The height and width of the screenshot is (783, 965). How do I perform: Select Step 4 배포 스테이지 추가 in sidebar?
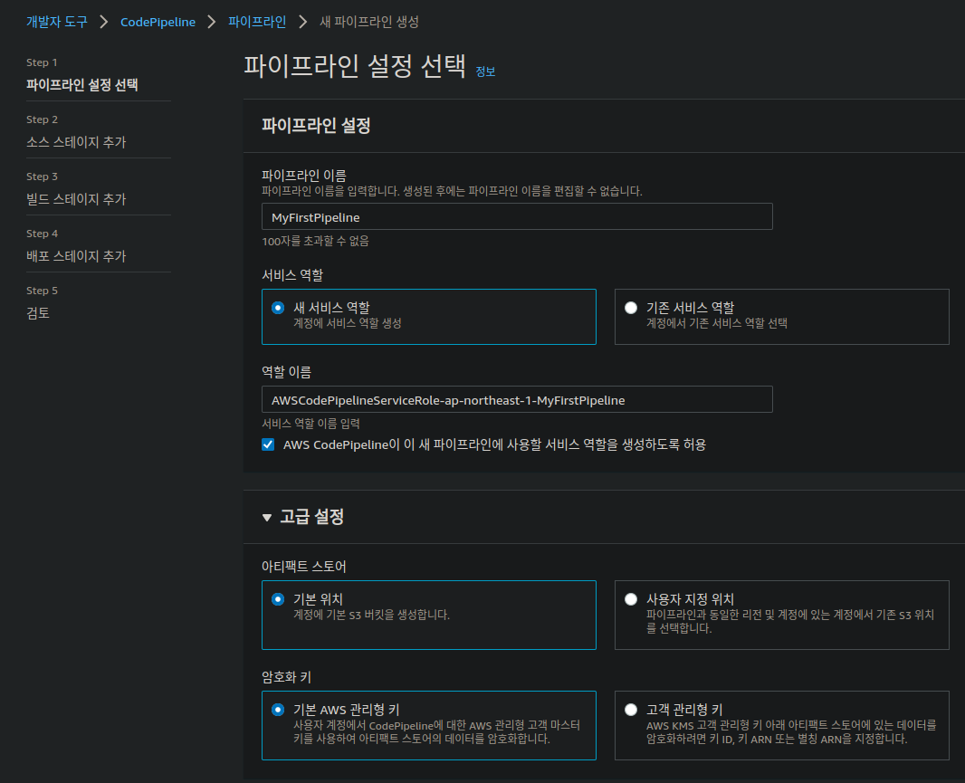pyautogui.click(x=76, y=256)
